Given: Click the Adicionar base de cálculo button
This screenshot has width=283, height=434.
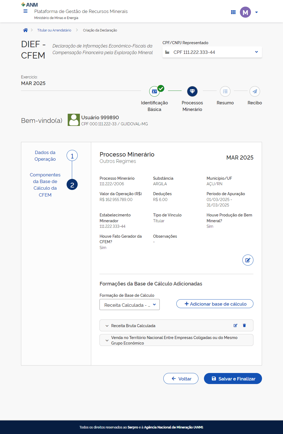Looking at the screenshot, I should 215,304.
